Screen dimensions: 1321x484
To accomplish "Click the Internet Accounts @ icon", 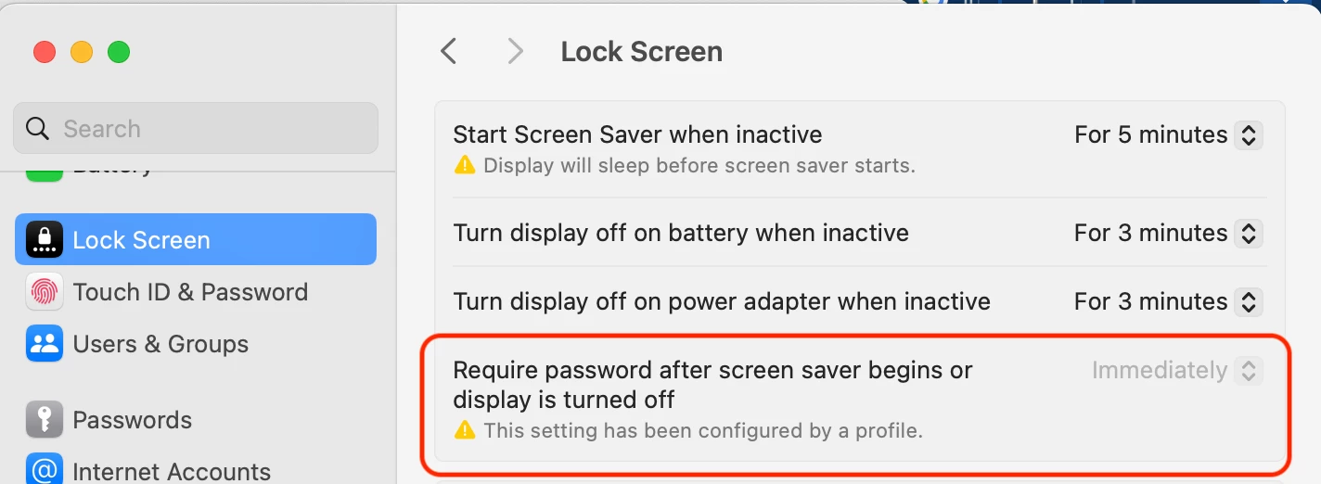I will 45,469.
